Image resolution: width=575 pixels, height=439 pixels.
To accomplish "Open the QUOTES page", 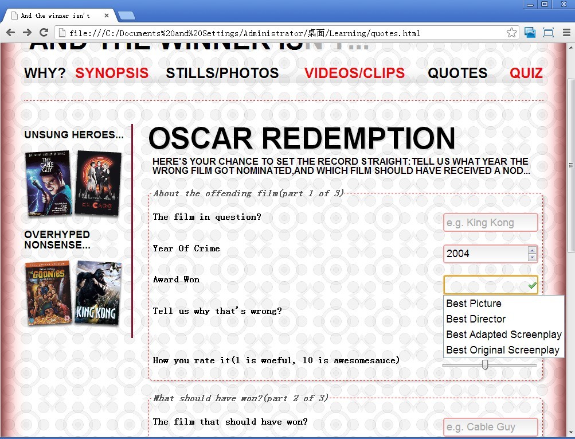I will 457,73.
